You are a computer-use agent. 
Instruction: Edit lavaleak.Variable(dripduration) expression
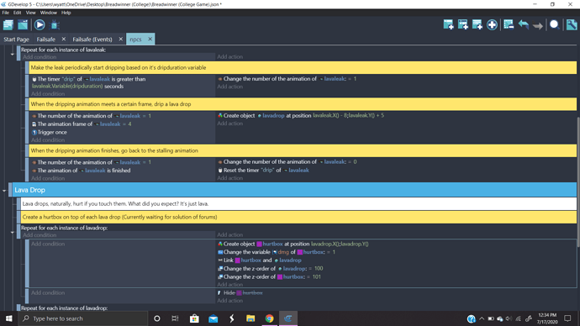click(67, 86)
